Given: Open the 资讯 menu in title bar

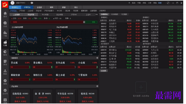Looking at the screenshot, I should (144, 3).
